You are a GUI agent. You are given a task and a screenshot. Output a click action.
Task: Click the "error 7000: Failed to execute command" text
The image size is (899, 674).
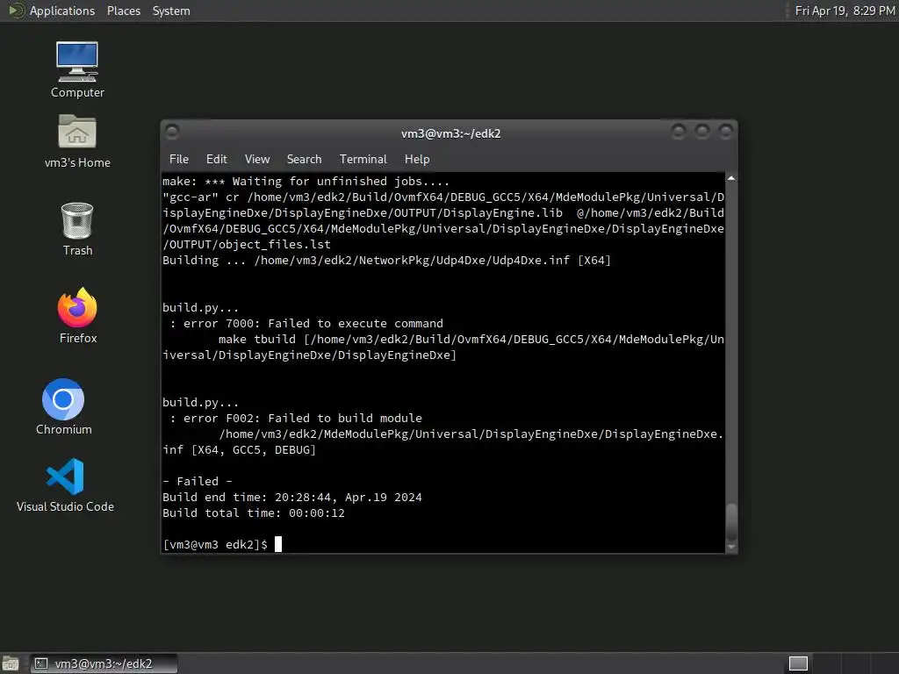tap(313, 323)
